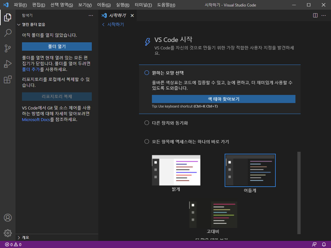Click the Tip keyboard shortcut text
The image size is (331, 248).
(185, 106)
